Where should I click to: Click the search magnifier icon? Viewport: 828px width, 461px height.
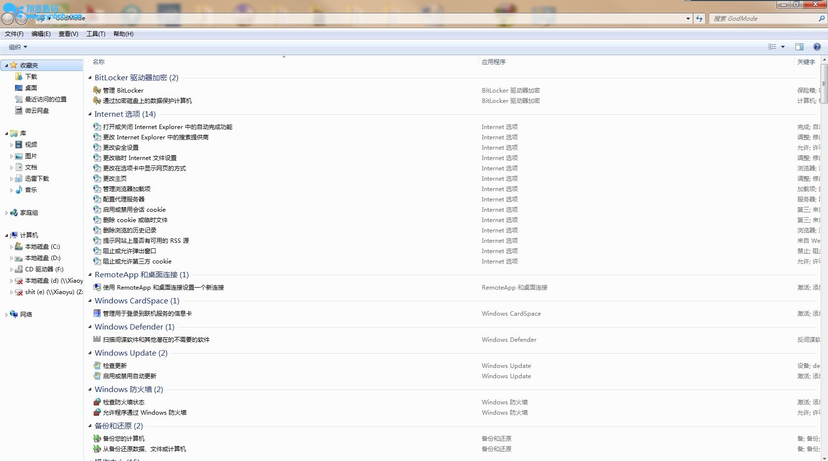822,18
